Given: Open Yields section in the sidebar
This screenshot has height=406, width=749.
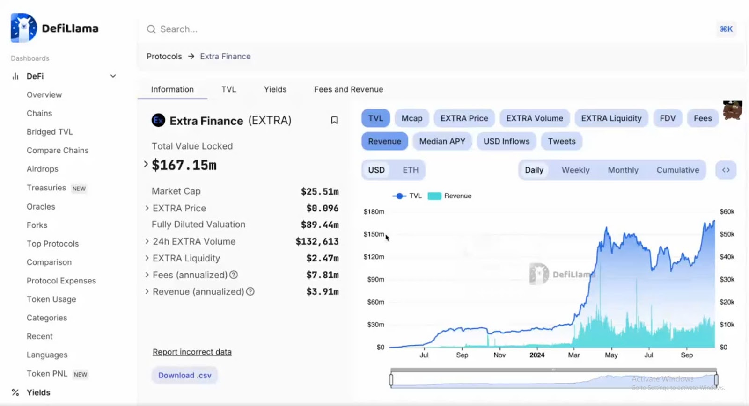Looking at the screenshot, I should pos(38,392).
